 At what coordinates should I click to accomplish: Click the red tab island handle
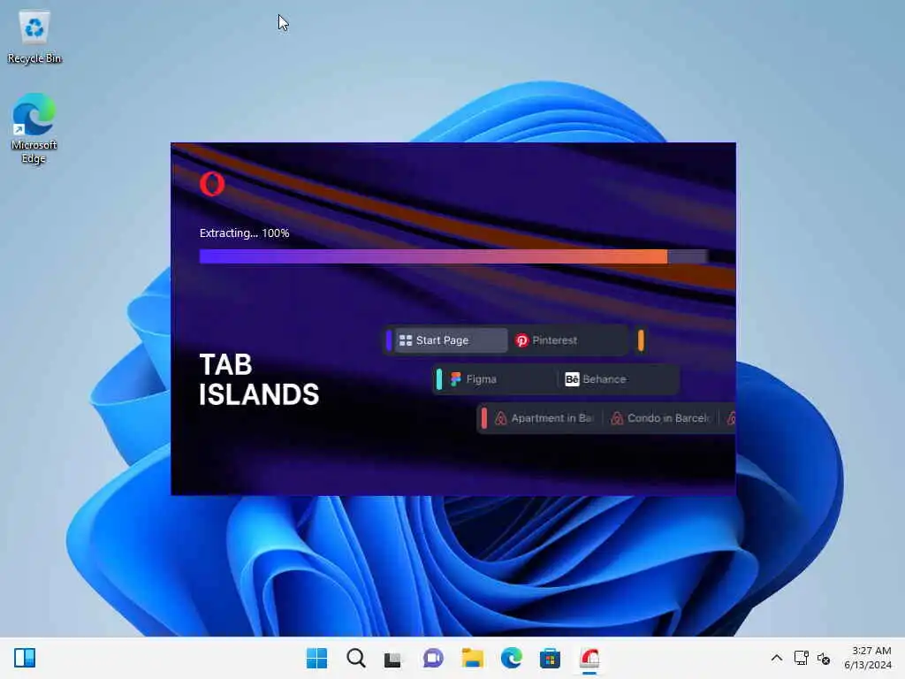pyautogui.click(x=483, y=418)
